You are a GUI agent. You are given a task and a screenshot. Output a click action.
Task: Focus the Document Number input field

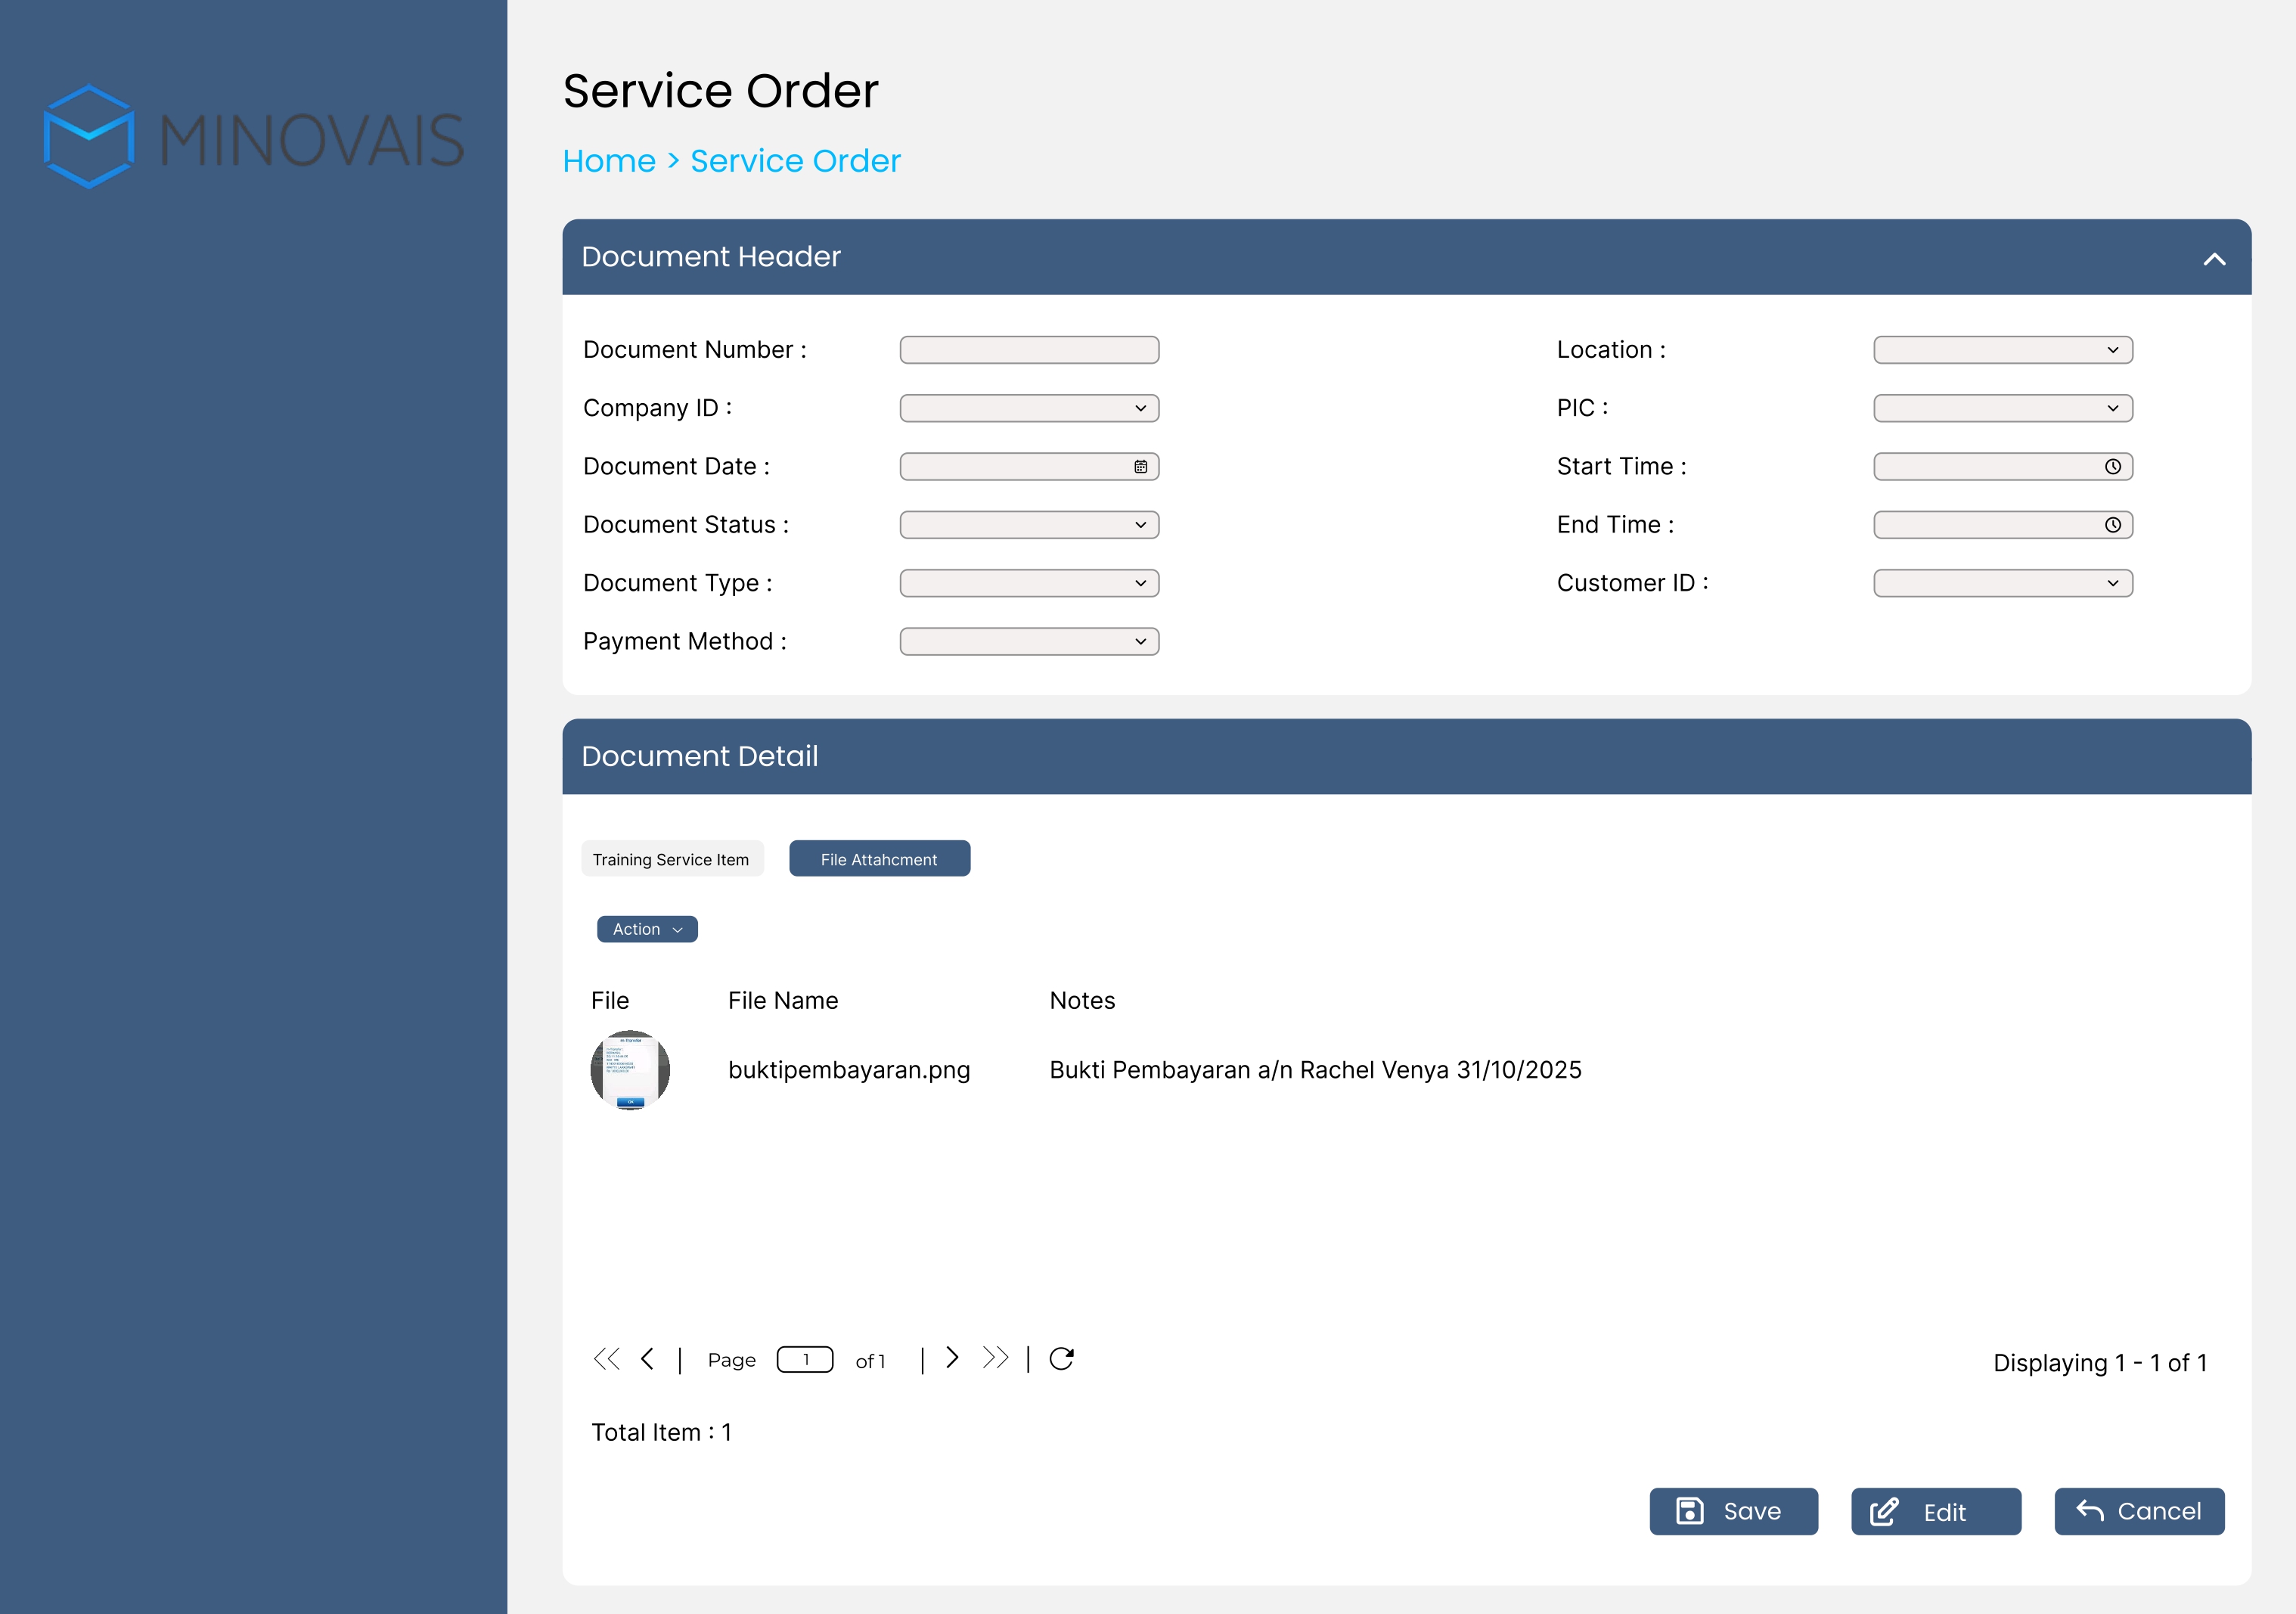click(x=1029, y=350)
